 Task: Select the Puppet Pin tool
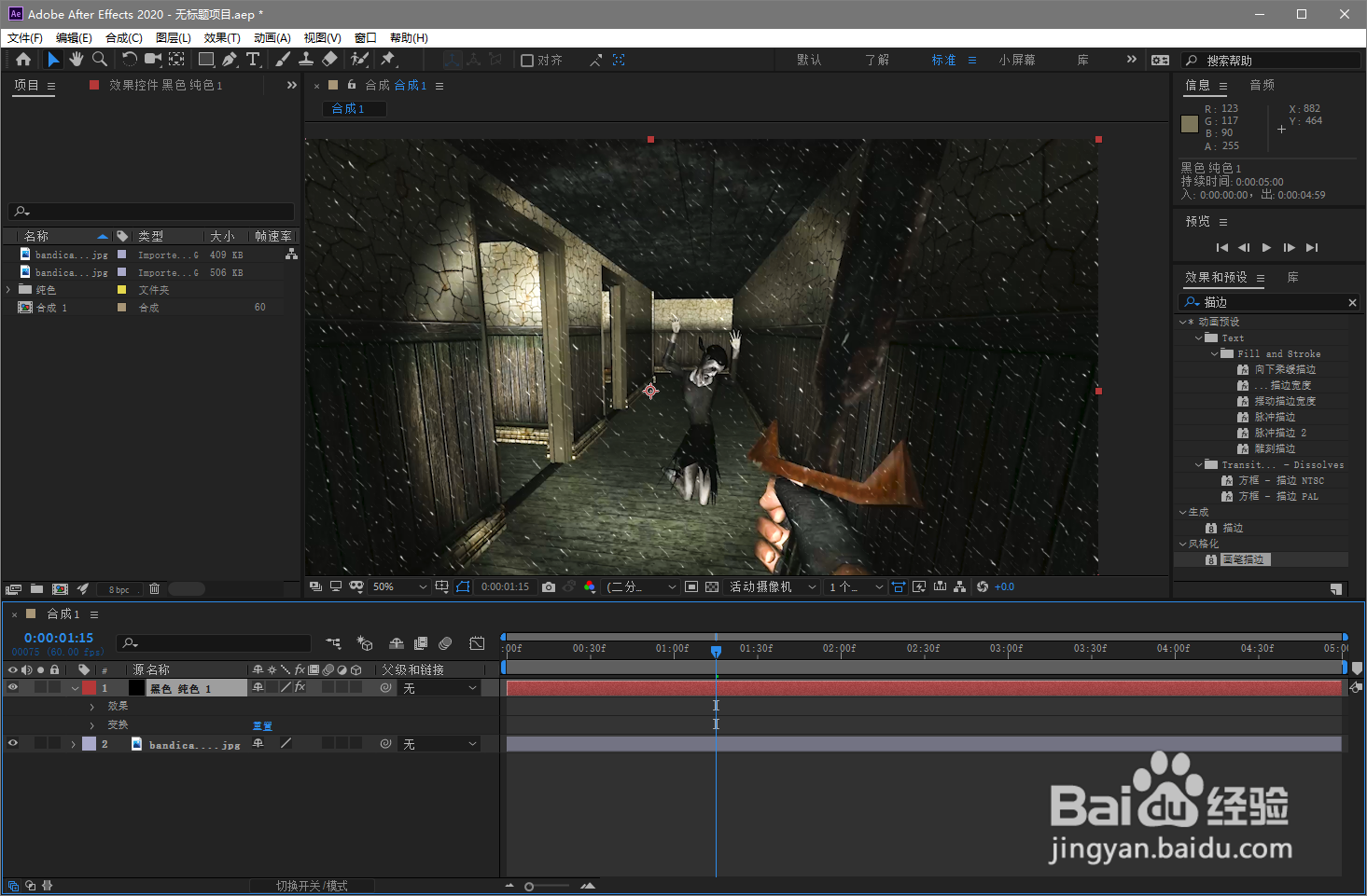click(x=388, y=60)
